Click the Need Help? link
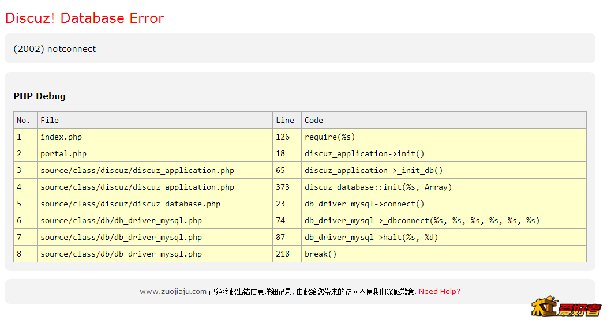607x320 pixels. click(x=439, y=292)
